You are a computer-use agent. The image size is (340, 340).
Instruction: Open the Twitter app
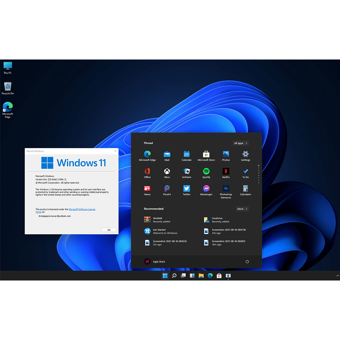click(186, 190)
